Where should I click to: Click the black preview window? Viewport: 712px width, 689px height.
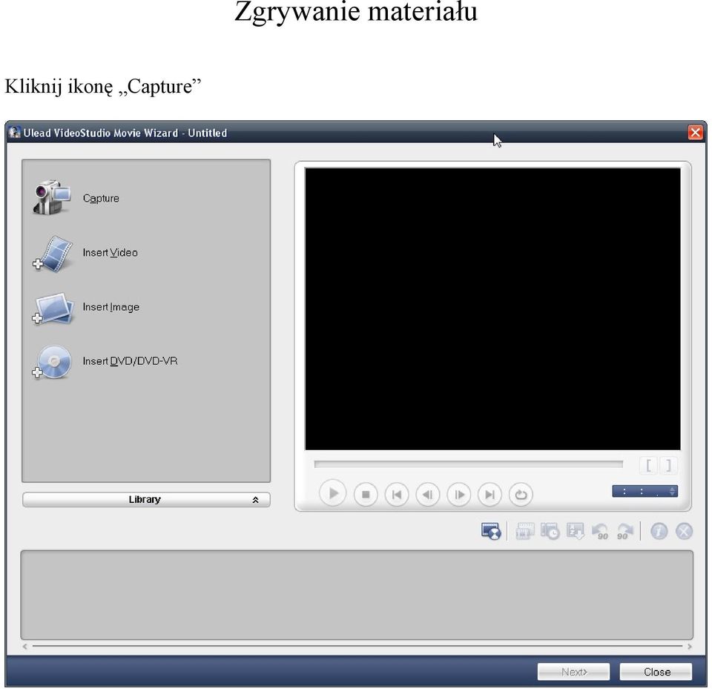pos(492,309)
